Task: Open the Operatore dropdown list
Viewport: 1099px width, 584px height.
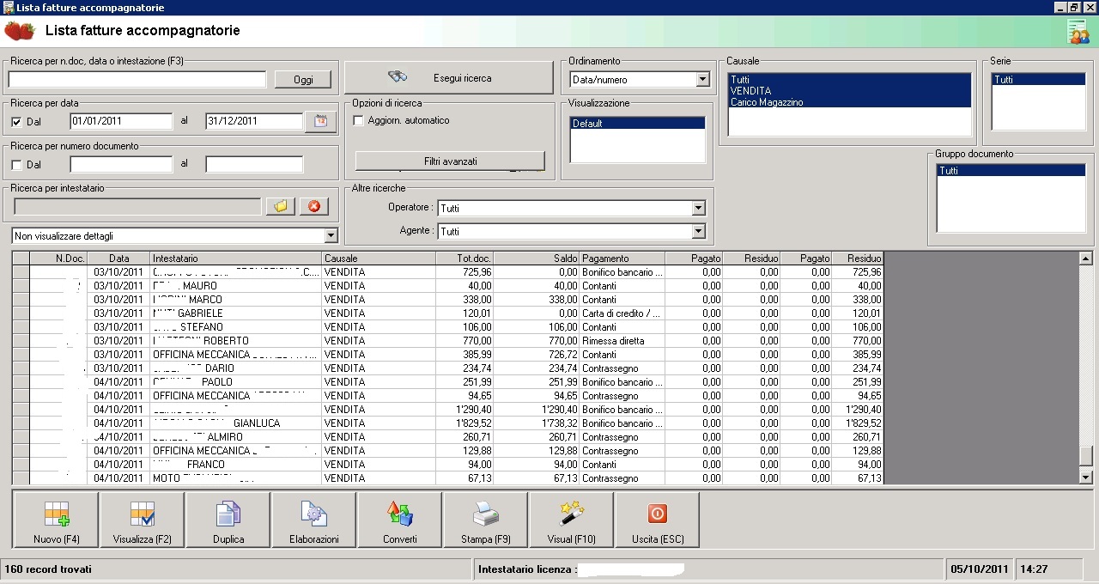Action: click(x=698, y=208)
